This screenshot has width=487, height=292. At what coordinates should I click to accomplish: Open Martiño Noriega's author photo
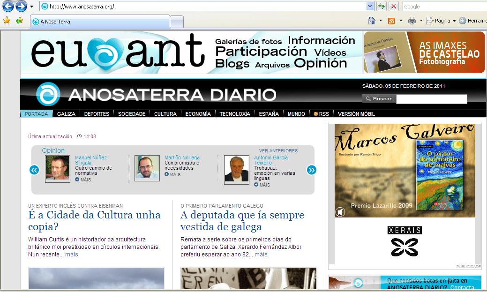pyautogui.click(x=147, y=168)
